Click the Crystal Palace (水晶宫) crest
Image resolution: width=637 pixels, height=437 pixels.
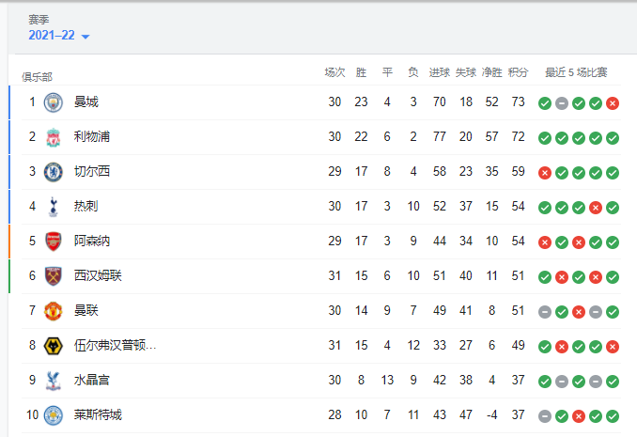click(x=54, y=380)
